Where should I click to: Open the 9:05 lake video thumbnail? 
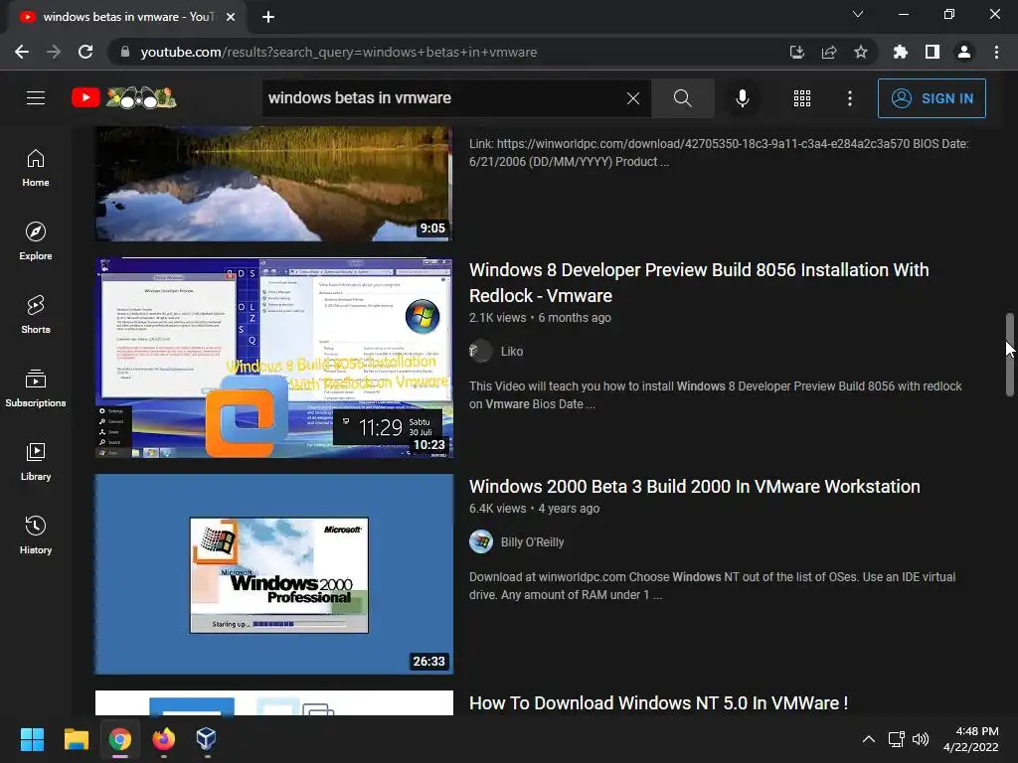[274, 184]
